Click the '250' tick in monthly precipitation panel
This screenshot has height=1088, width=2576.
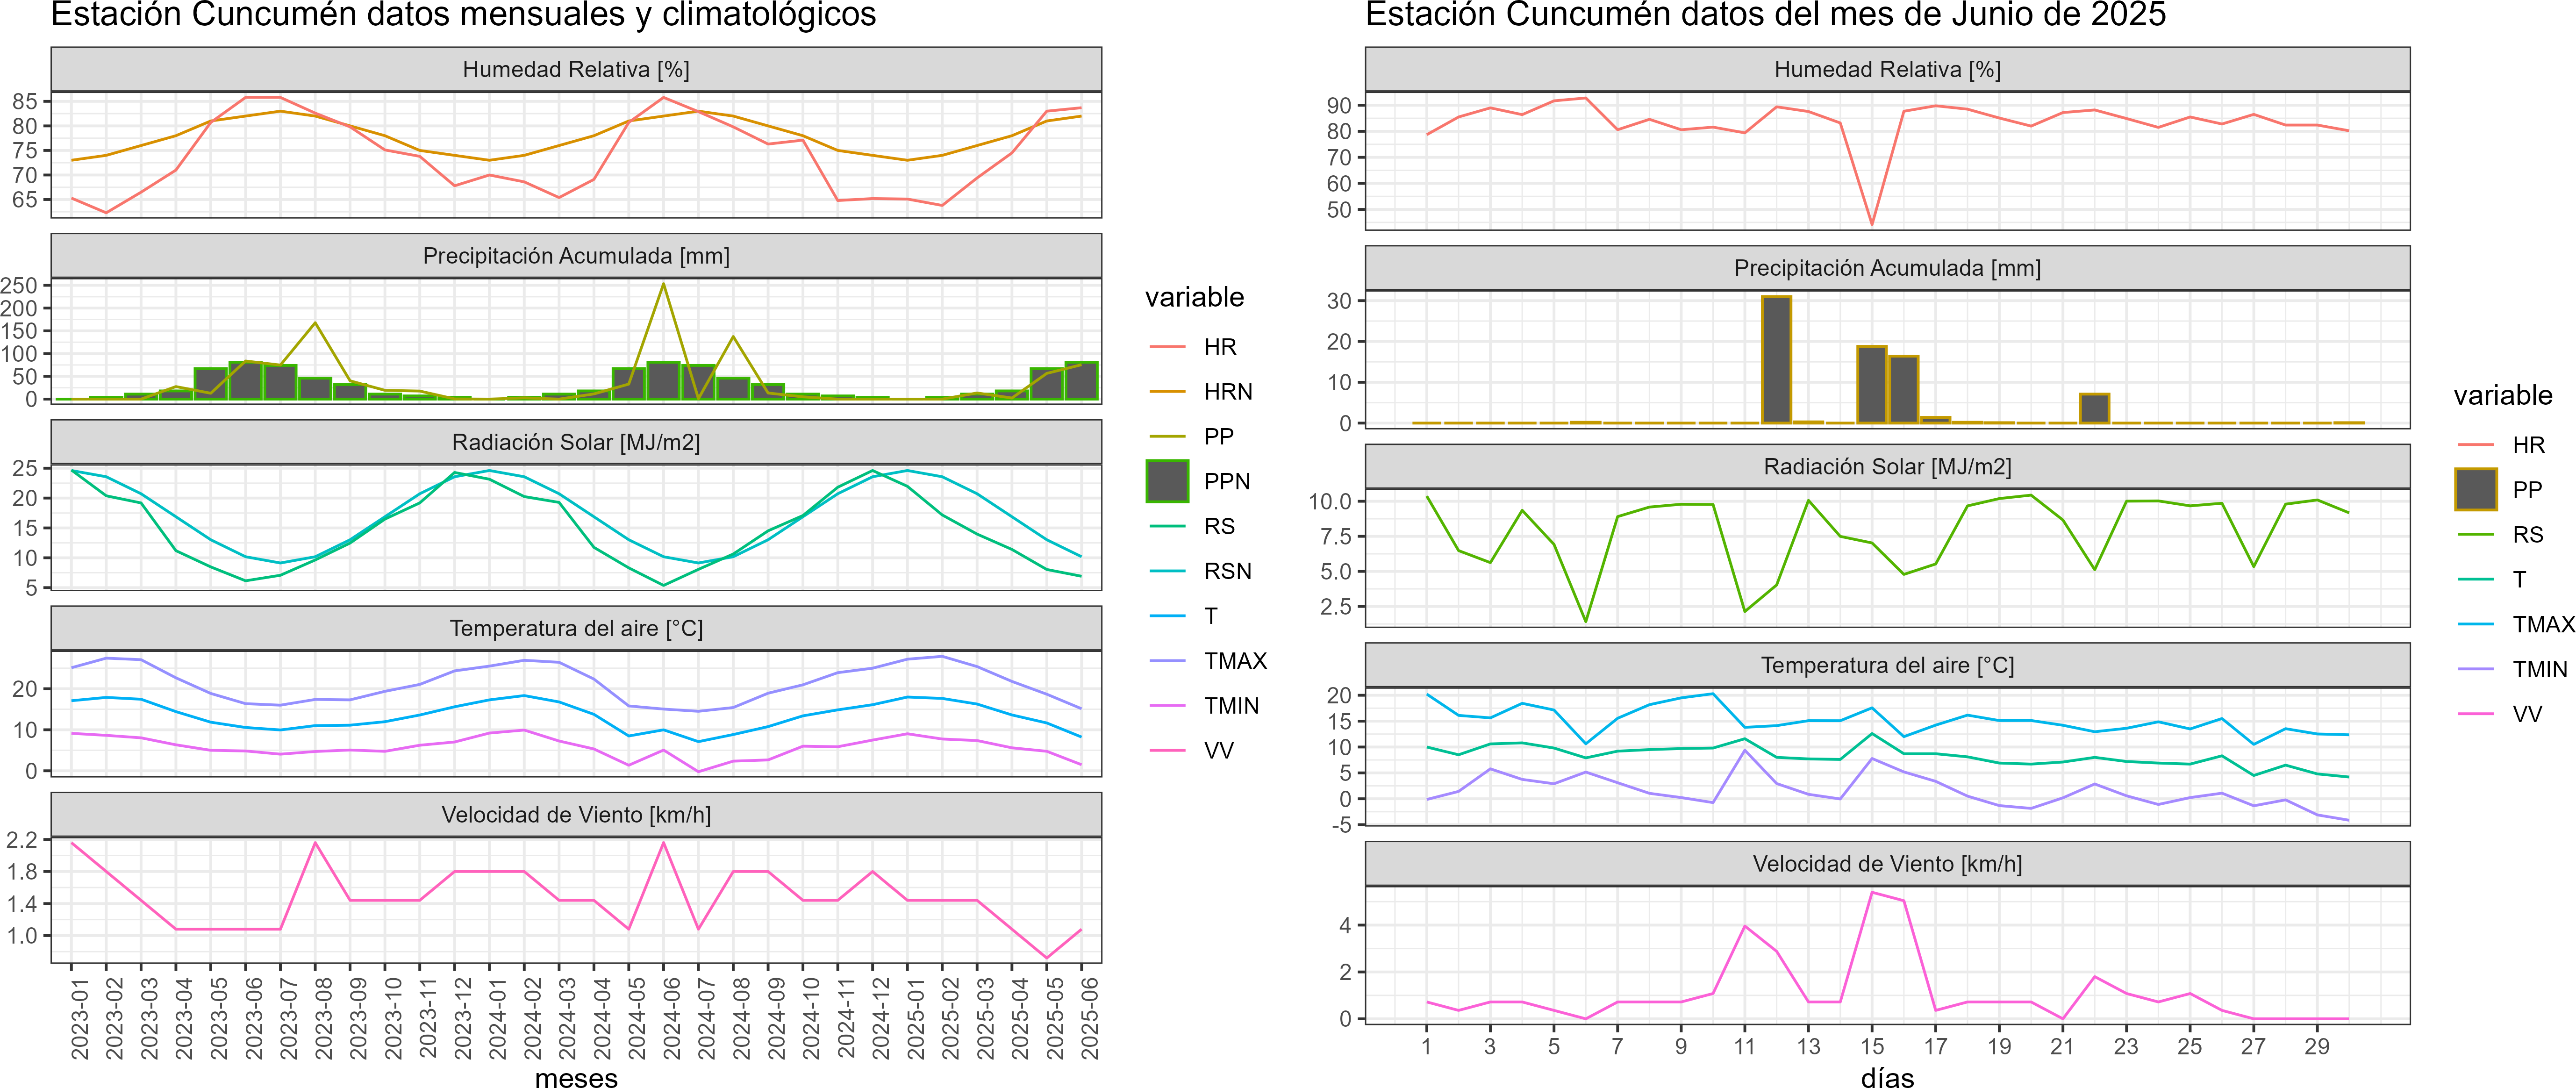tap(19, 285)
